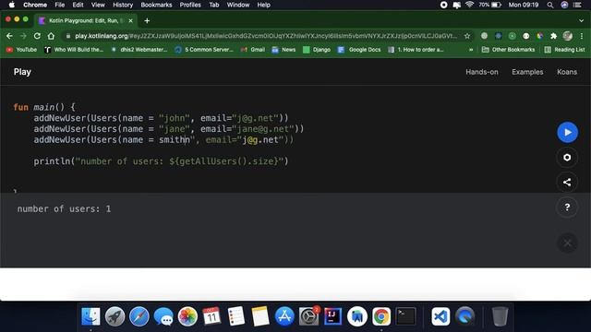Open the History menu

coord(123,5)
